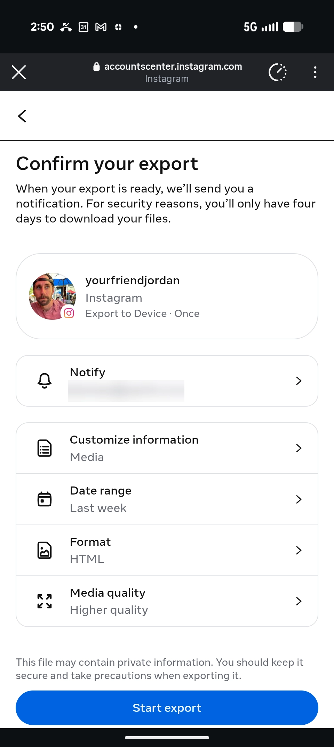Tap the 'Media' value under Customize information
Image resolution: width=334 pixels, height=747 pixels.
point(87,457)
